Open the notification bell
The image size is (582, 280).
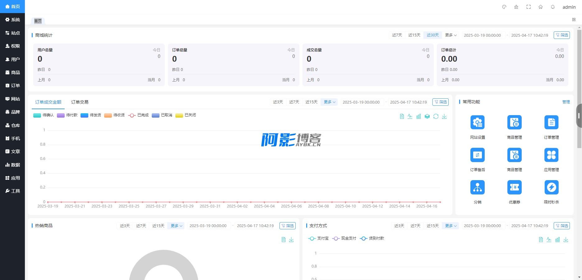[x=553, y=7]
